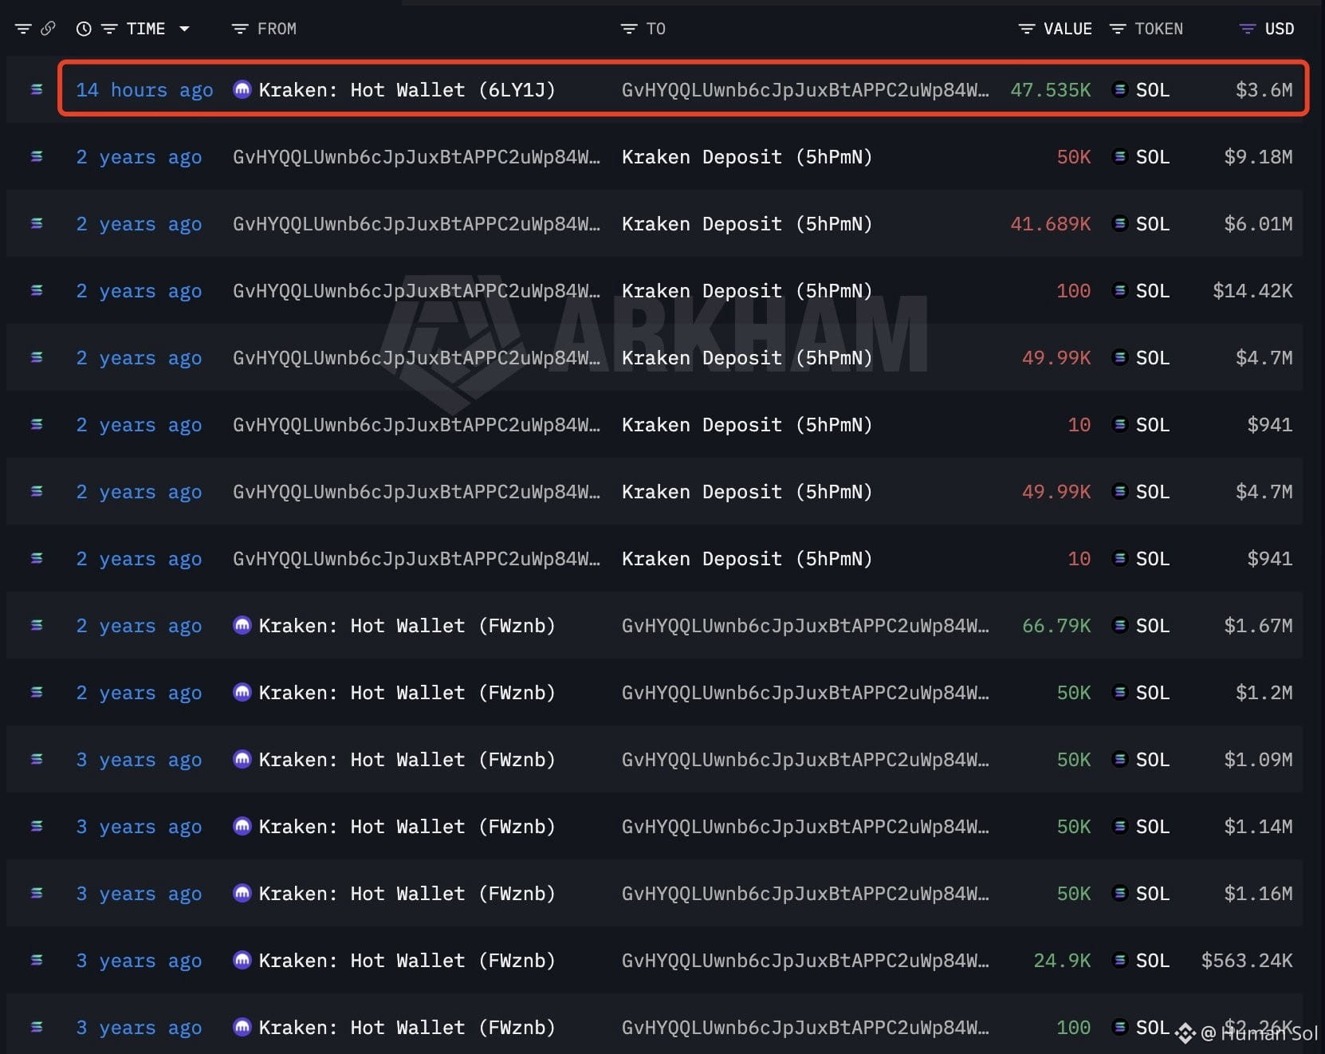The width and height of the screenshot is (1325, 1054).
Task: Click the Solana chain icon in the $563.24K row
Action: [37, 960]
